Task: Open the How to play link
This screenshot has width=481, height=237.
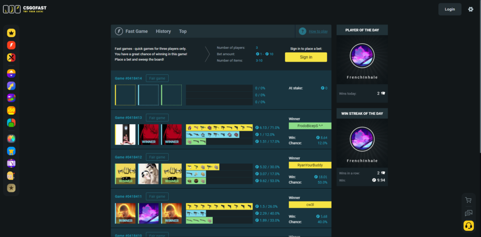Action: pos(318,32)
